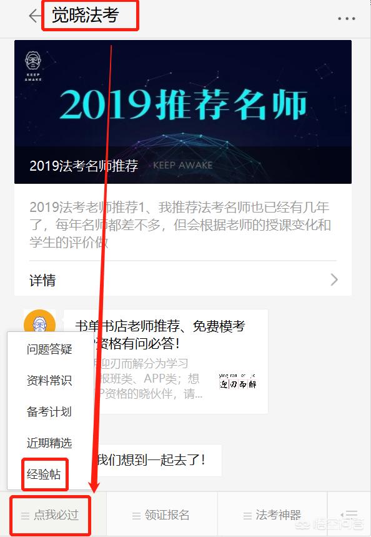The image size is (371, 537).
Task: Select 资料常识 from the popup menu
Action: tap(49, 380)
